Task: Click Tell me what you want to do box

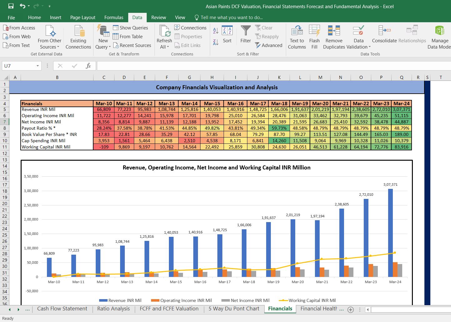Action: pyautogui.click(x=229, y=18)
